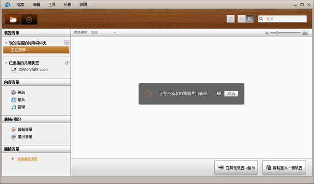The width and height of the screenshot is (314, 184).
Task: Click the magnifier search icon
Action: click(x=261, y=19)
